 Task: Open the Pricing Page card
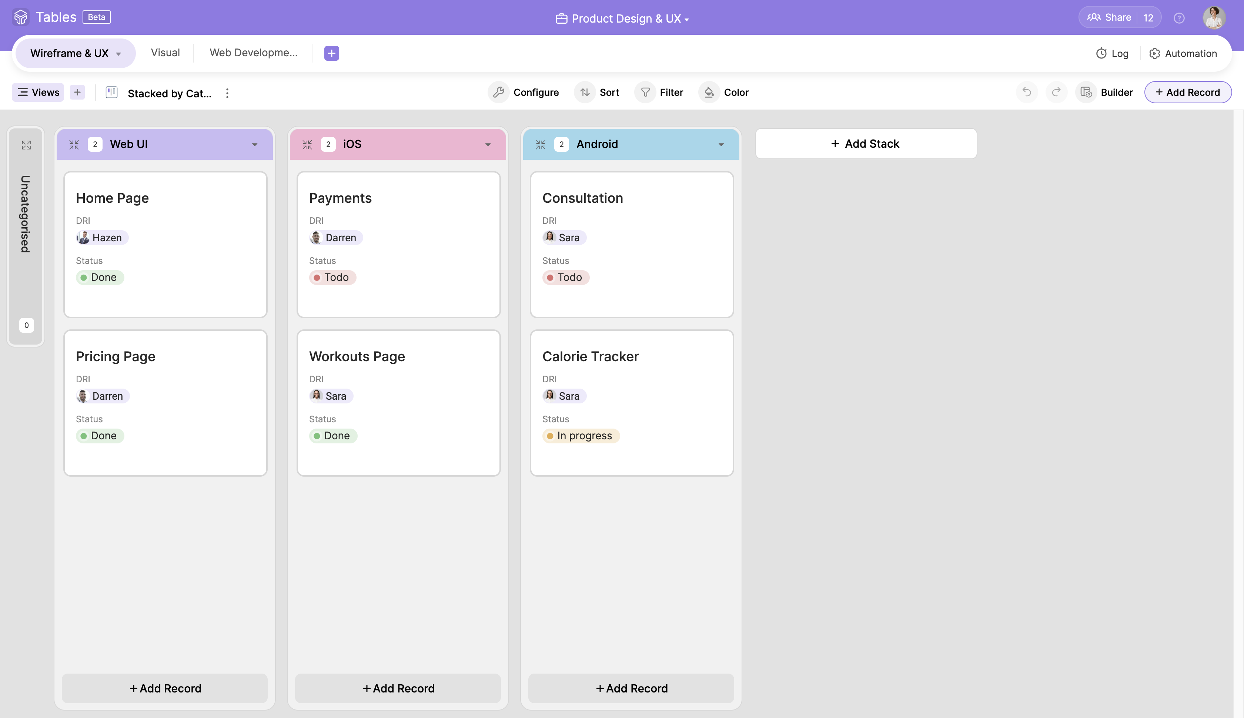(165, 403)
